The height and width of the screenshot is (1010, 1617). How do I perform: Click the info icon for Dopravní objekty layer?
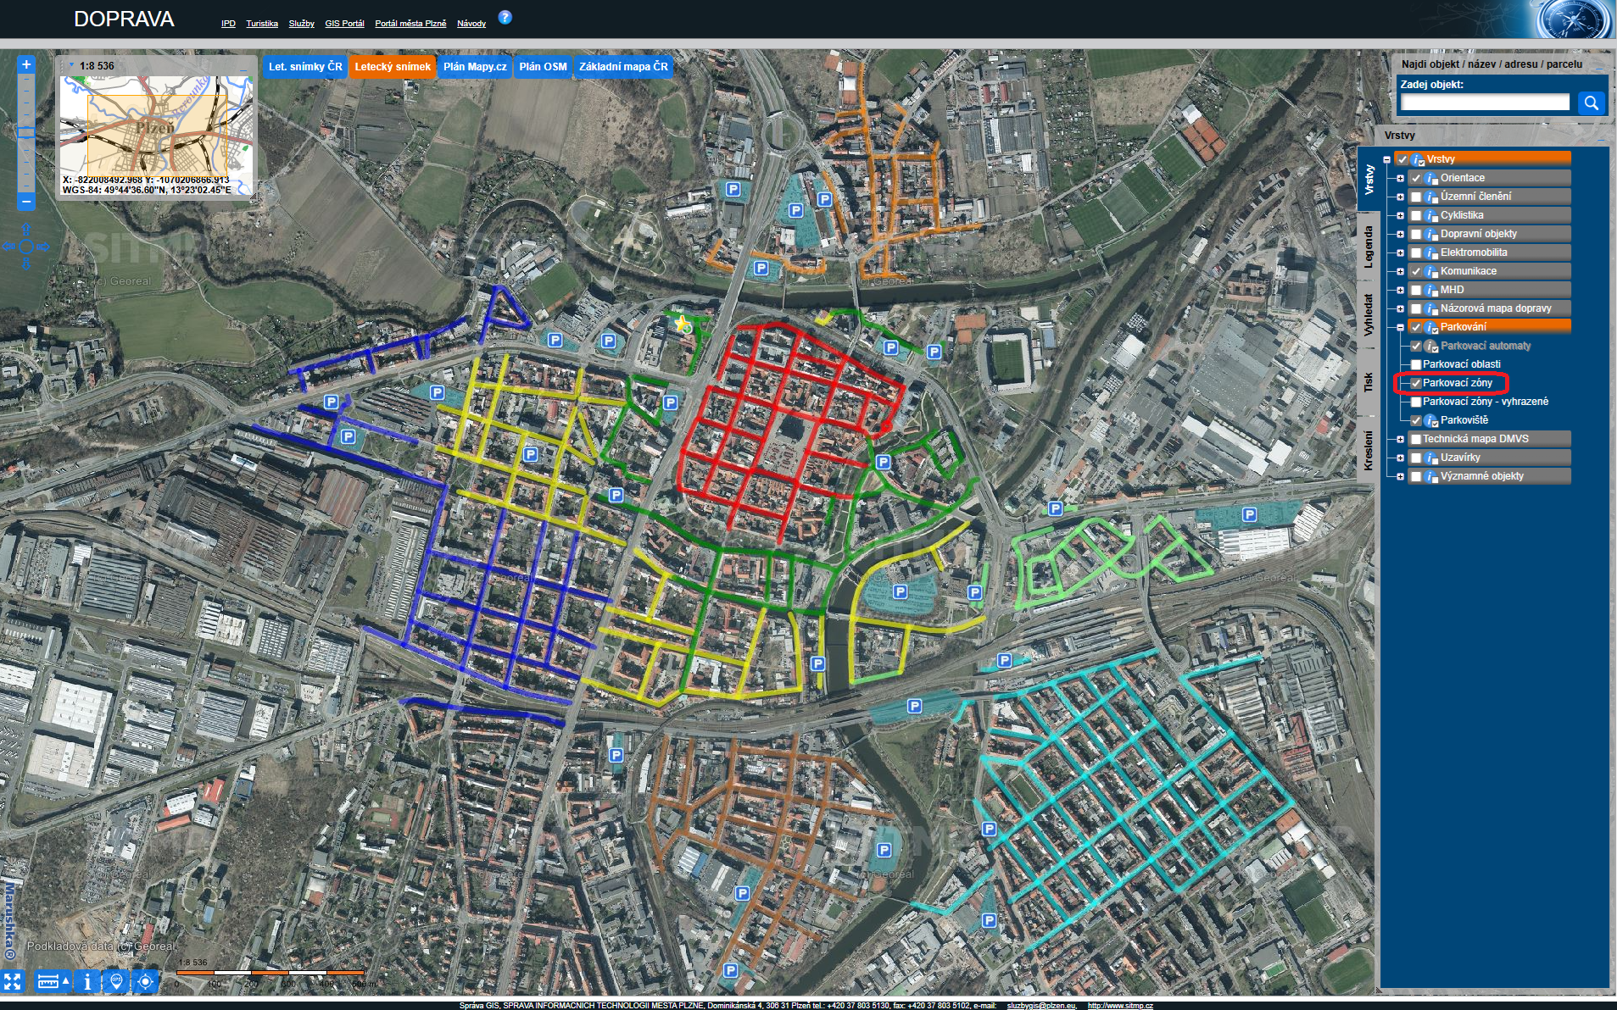tap(1430, 234)
